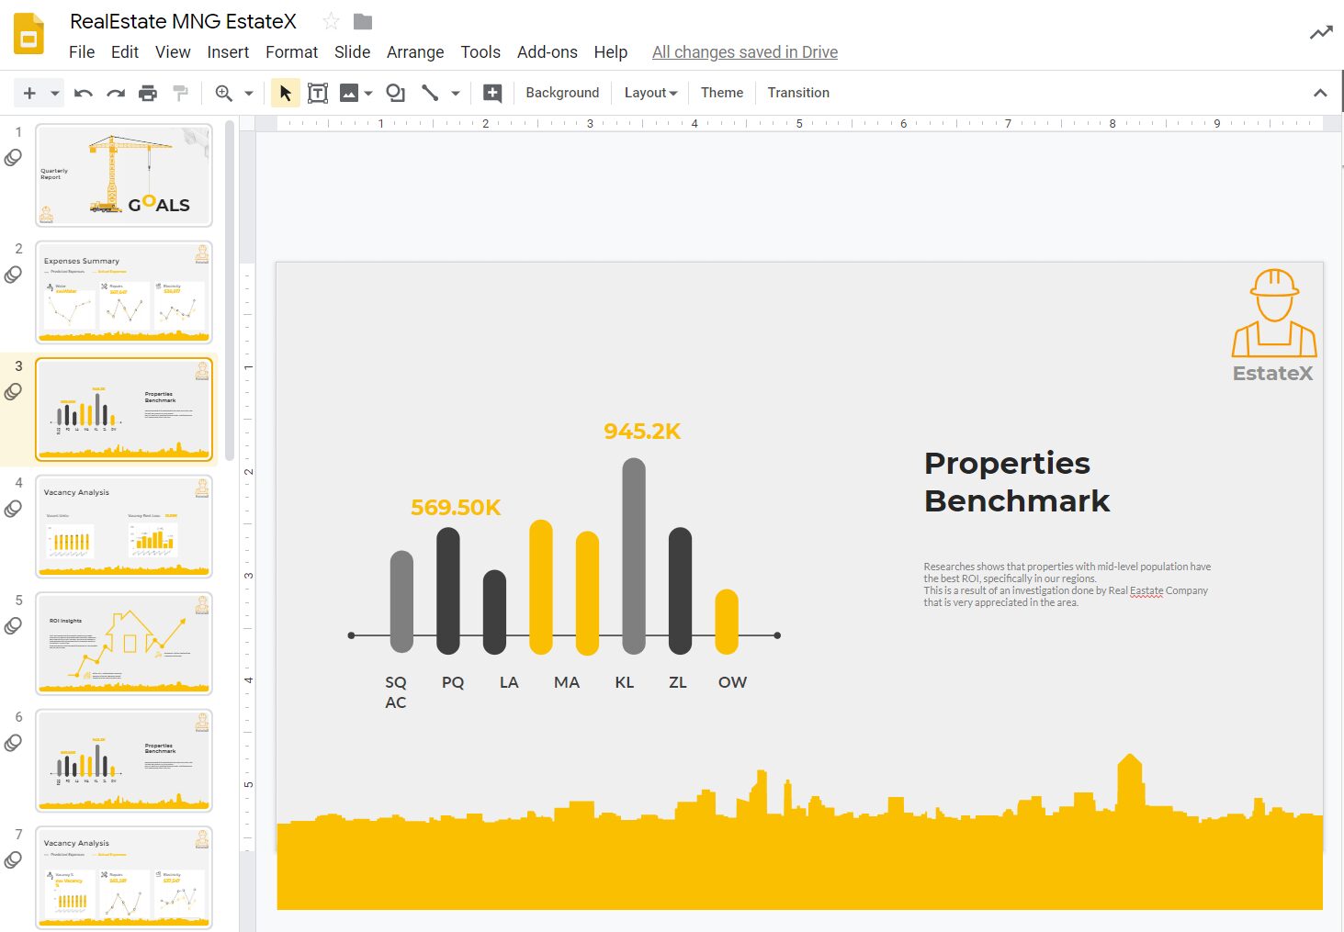The height and width of the screenshot is (932, 1344).
Task: Expand the new slide dropdown arrow
Action: click(52, 92)
